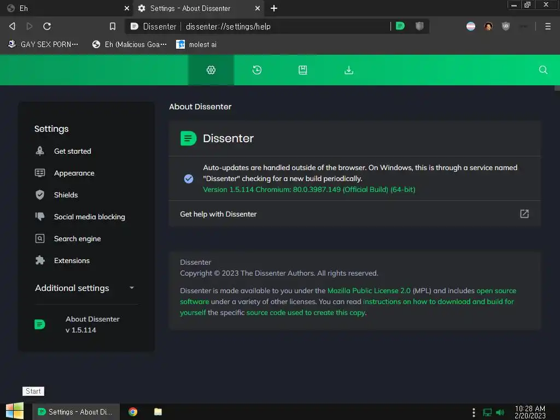Switch to the Eh browser tab
This screenshot has height=420, width=560.
pyautogui.click(x=66, y=8)
